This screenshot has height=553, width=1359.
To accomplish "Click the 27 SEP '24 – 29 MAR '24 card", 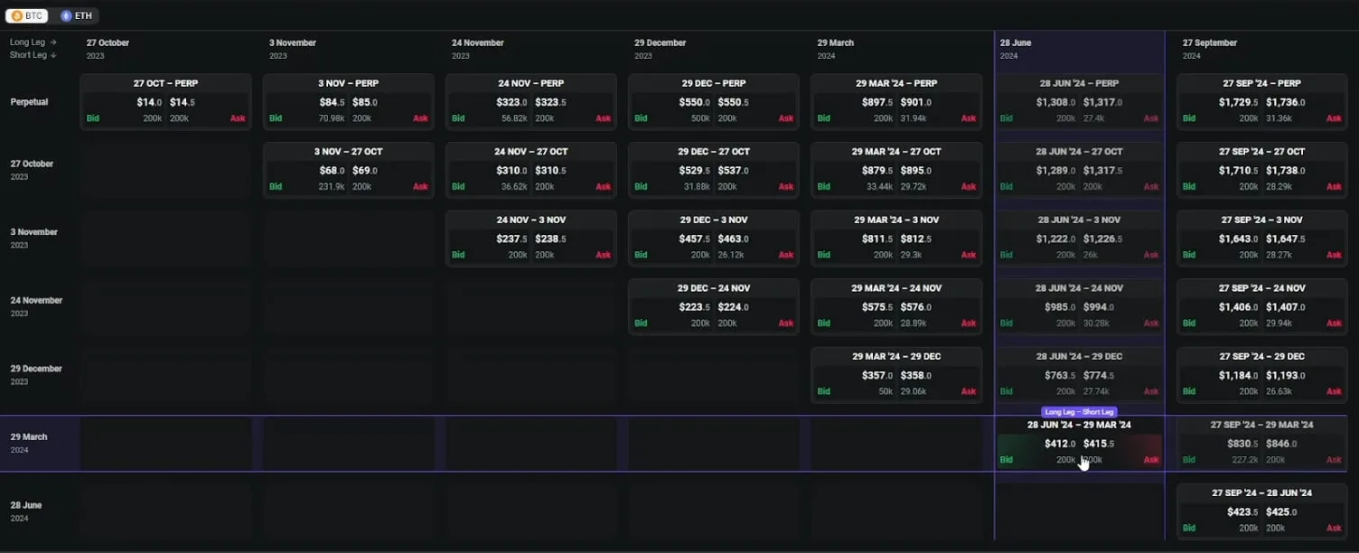I will [1262, 444].
